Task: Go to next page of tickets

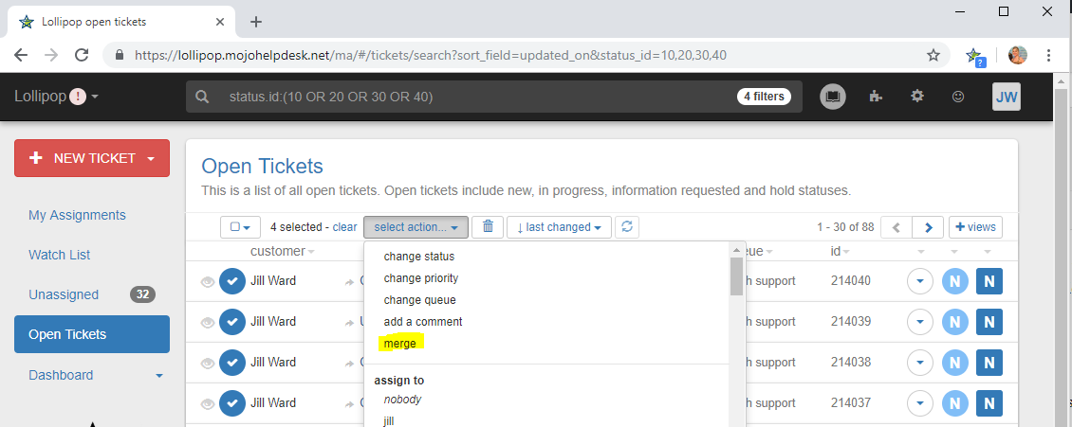Action: coord(928,227)
